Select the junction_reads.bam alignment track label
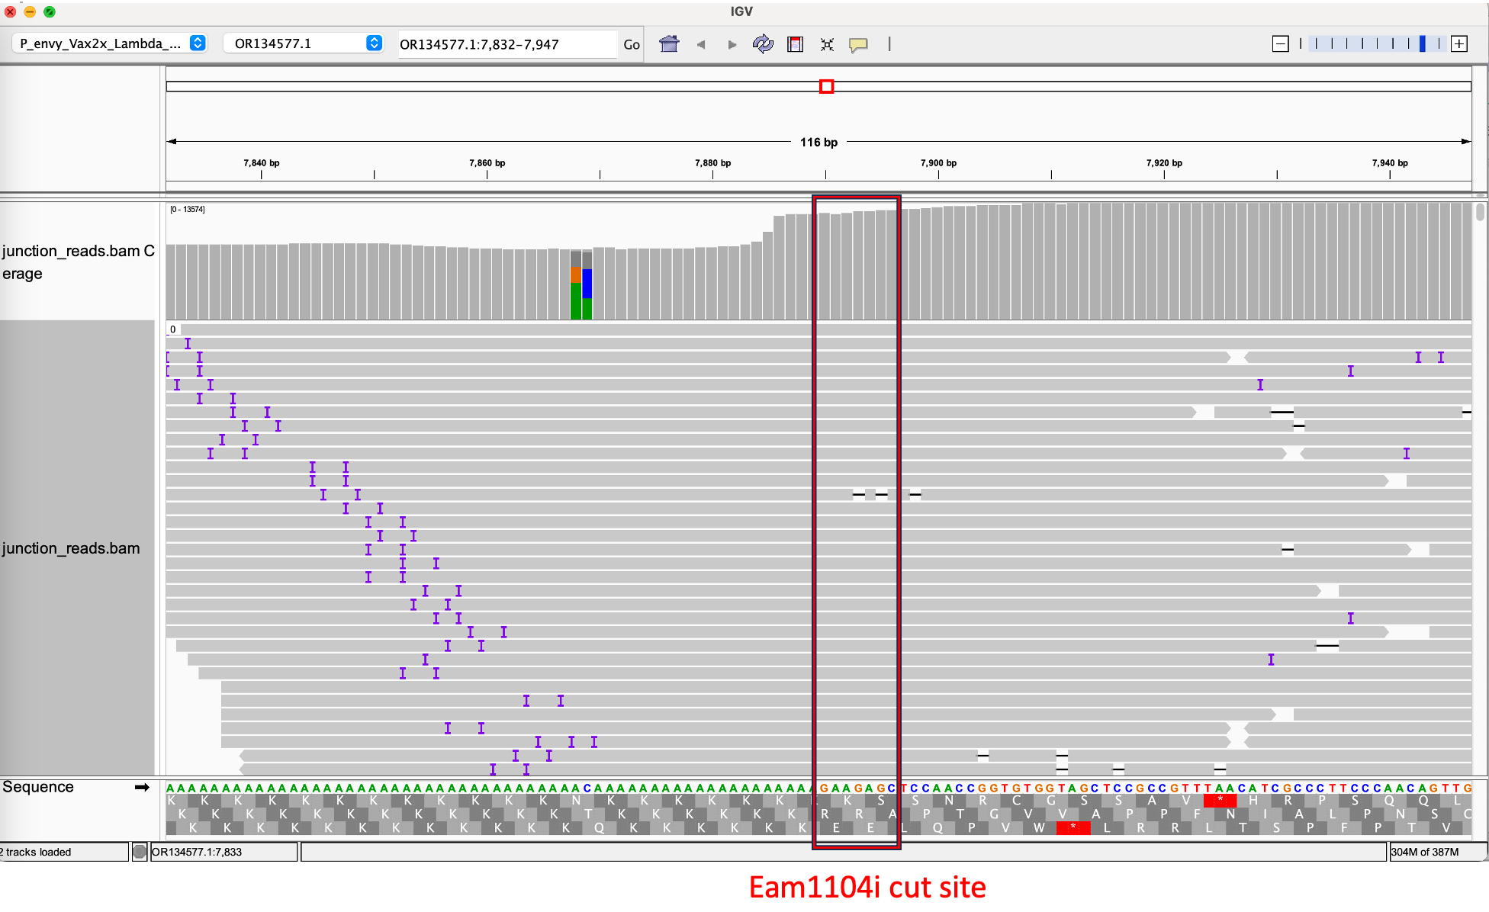The image size is (1489, 912). pyautogui.click(x=71, y=548)
